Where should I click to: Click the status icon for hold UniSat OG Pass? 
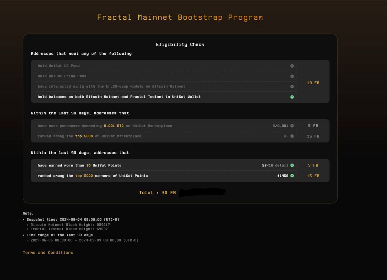(x=292, y=66)
